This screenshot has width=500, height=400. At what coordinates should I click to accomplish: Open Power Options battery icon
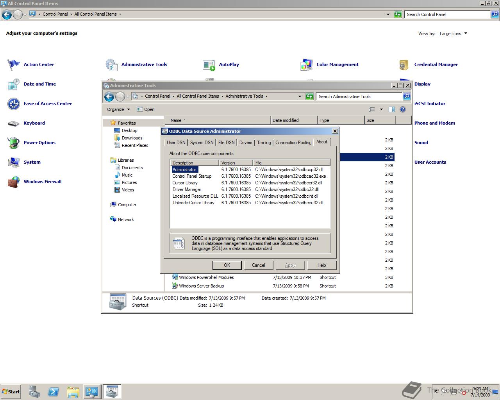click(x=14, y=143)
